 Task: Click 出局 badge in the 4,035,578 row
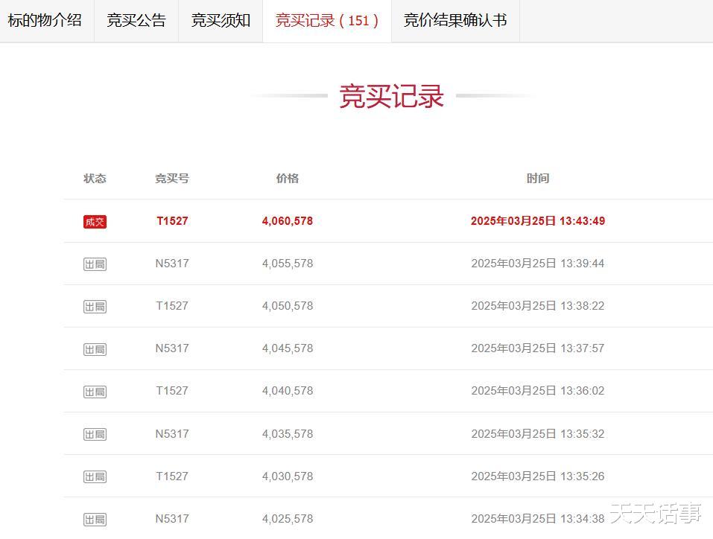tap(95, 435)
